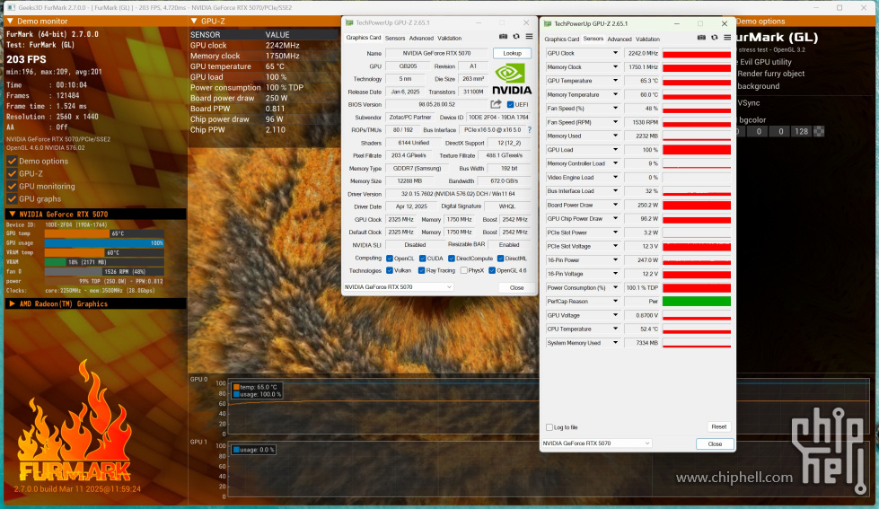Open hamburger menu in GPU-Z Sensors window
Image resolution: width=879 pixels, height=509 pixels.
pos(727,38)
